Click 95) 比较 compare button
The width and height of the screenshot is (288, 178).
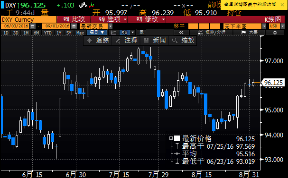tap(74, 19)
